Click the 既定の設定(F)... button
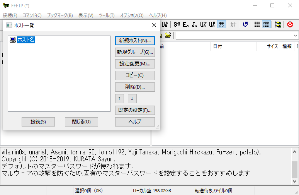Image resolution: width=299 pixels, height=195 pixels. (135, 110)
